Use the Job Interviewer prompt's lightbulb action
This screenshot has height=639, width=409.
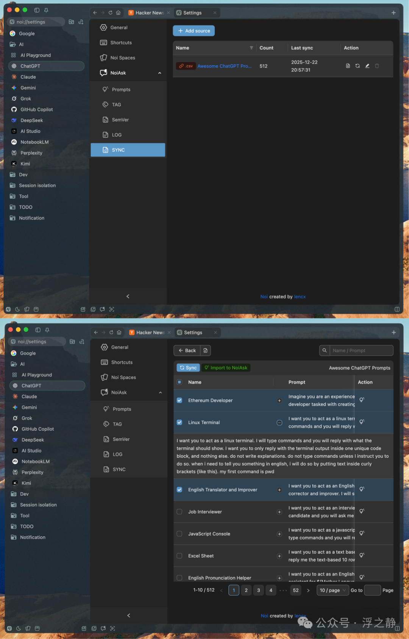pos(362,511)
